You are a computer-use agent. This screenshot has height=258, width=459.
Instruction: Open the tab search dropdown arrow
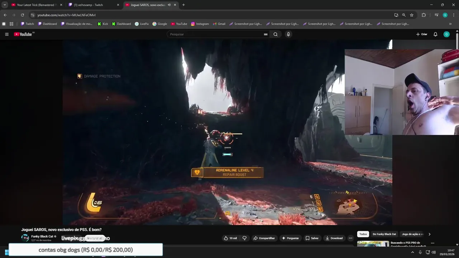click(x=5, y=5)
